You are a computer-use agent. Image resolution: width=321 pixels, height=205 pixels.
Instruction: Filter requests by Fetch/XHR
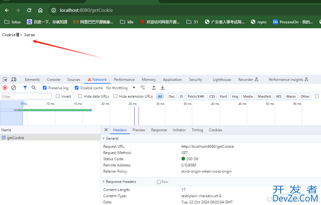[x=196, y=96]
